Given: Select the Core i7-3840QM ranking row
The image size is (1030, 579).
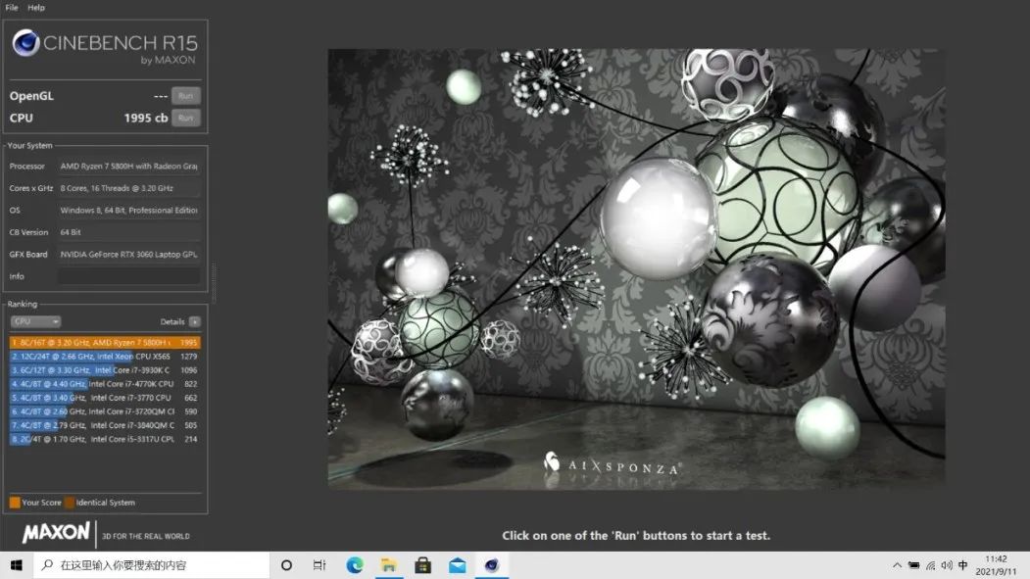Looking at the screenshot, I should click(105, 425).
